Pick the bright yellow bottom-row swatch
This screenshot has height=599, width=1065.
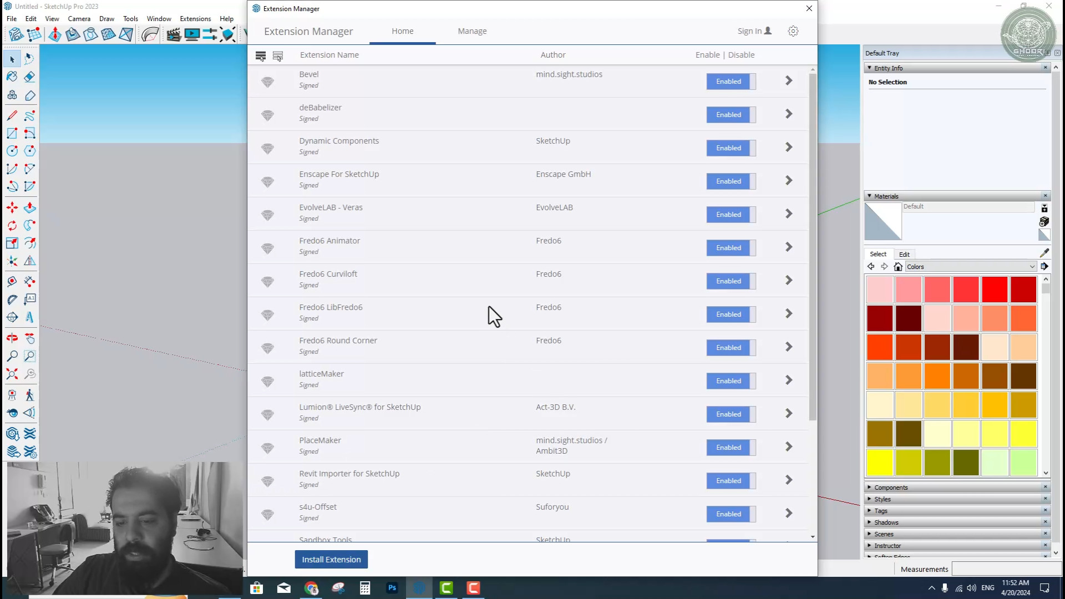tap(880, 463)
